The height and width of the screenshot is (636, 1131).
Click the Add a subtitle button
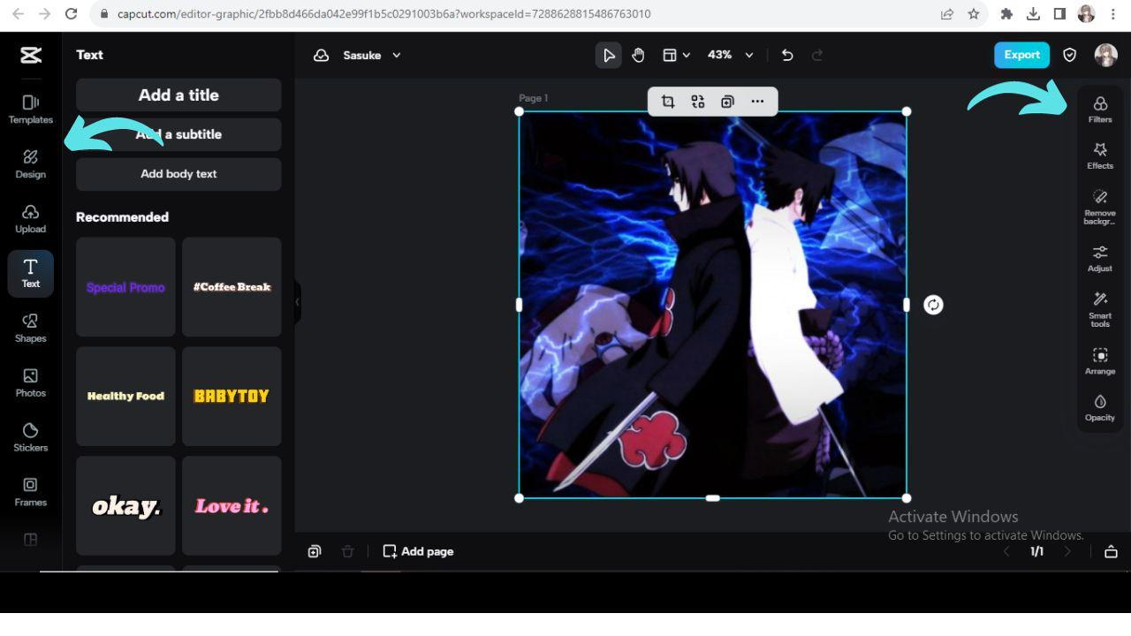[x=178, y=134]
